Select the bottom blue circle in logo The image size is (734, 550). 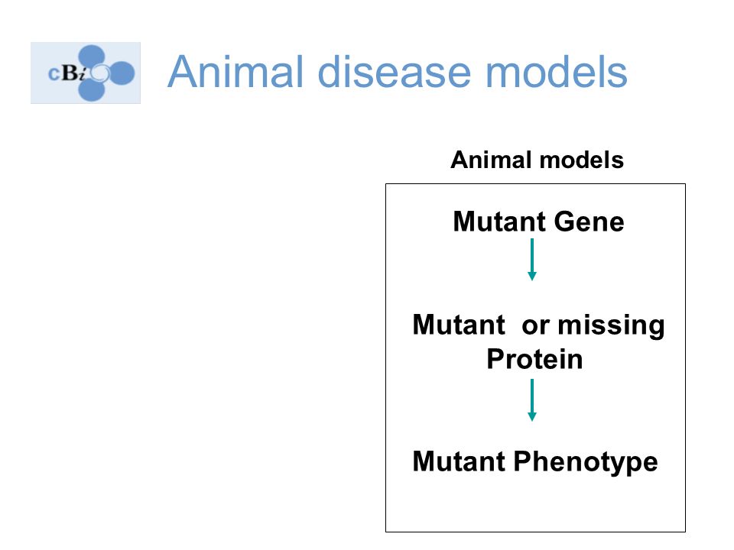(92, 90)
